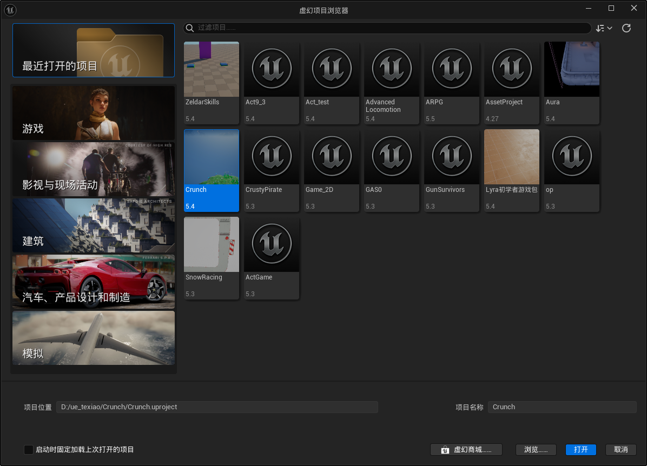
Task: Select the op project icon
Action: pyautogui.click(x=571, y=157)
